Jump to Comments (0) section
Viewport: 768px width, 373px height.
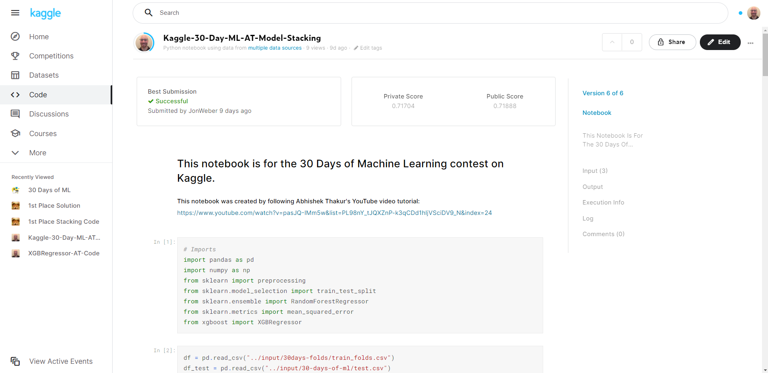click(x=603, y=234)
